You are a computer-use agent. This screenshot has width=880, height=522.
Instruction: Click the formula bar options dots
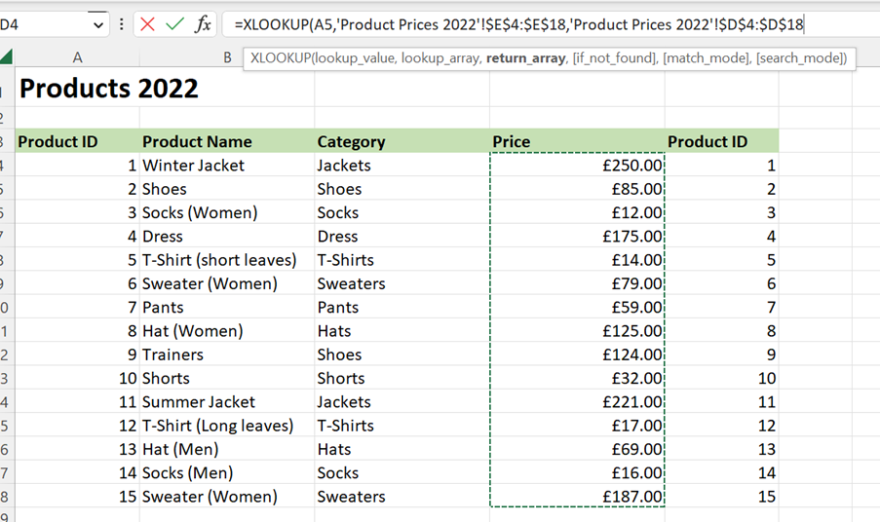click(121, 24)
